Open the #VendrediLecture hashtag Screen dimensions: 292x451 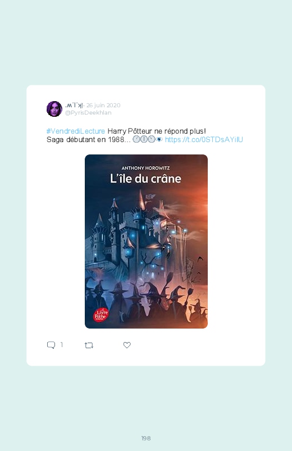click(x=76, y=131)
